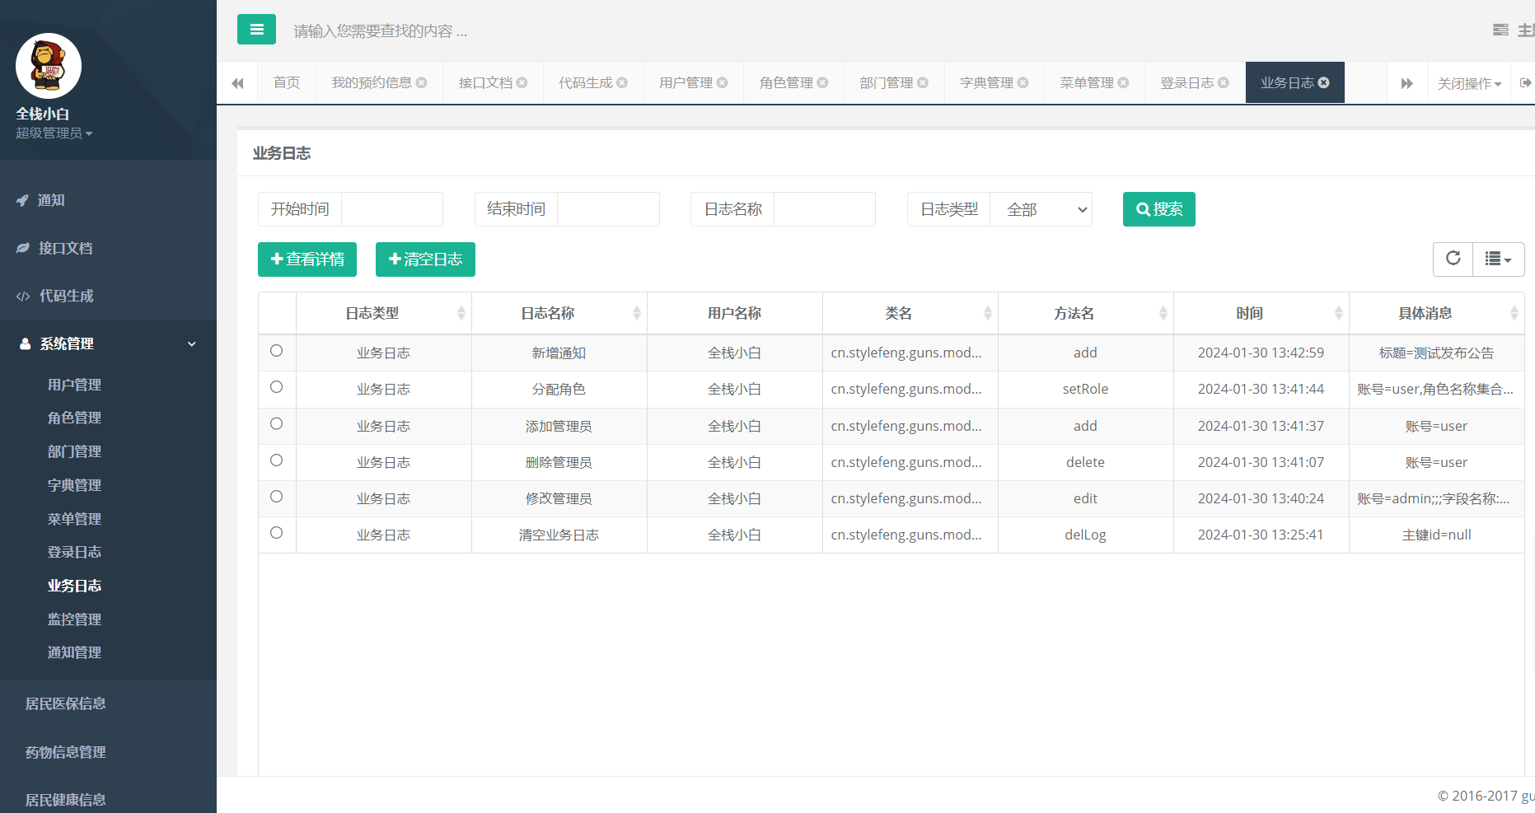Open the 关闭操作 dropdown
The height and width of the screenshot is (813, 1535).
click(x=1469, y=83)
